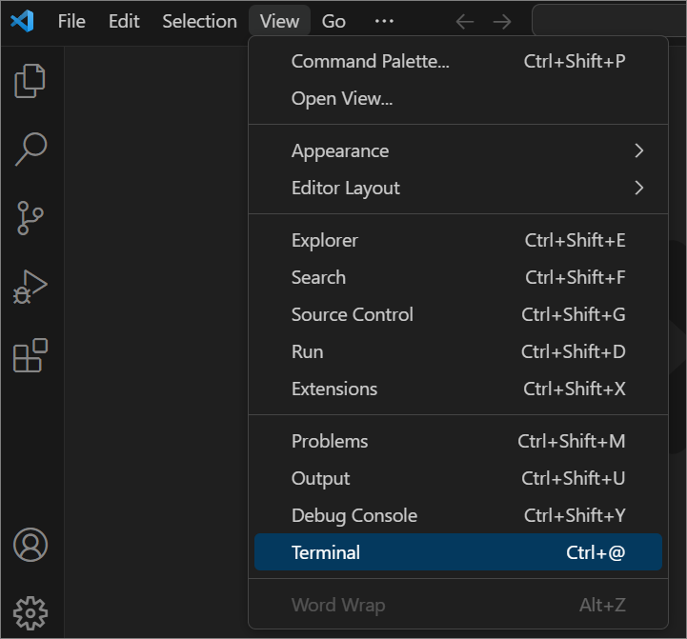Open the overflow ellipsis menu
This screenshot has width=687, height=639.
click(x=384, y=21)
